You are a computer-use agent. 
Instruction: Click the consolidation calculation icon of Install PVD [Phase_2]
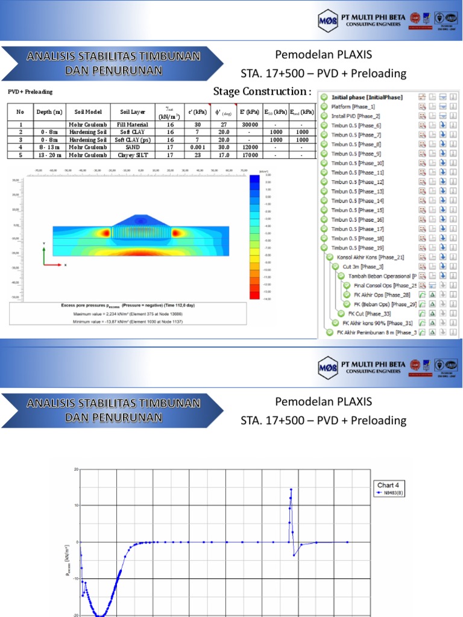pos(422,116)
